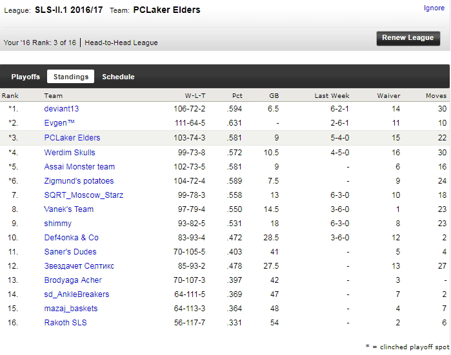The image size is (451, 355).
Task: Select the 2-6-1 last week result for Evgen™
Action: pyautogui.click(x=339, y=123)
